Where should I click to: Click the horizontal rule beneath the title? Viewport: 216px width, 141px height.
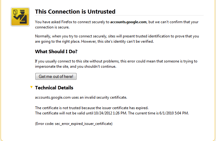[119, 15]
